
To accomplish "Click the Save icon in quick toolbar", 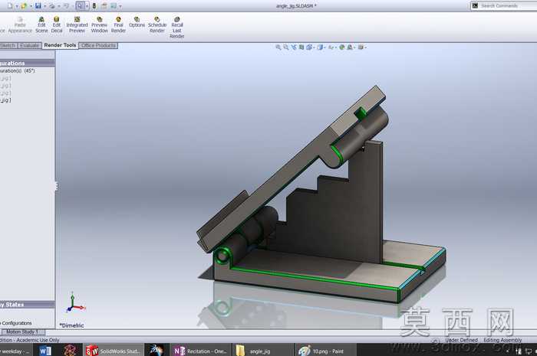I will [38, 6].
